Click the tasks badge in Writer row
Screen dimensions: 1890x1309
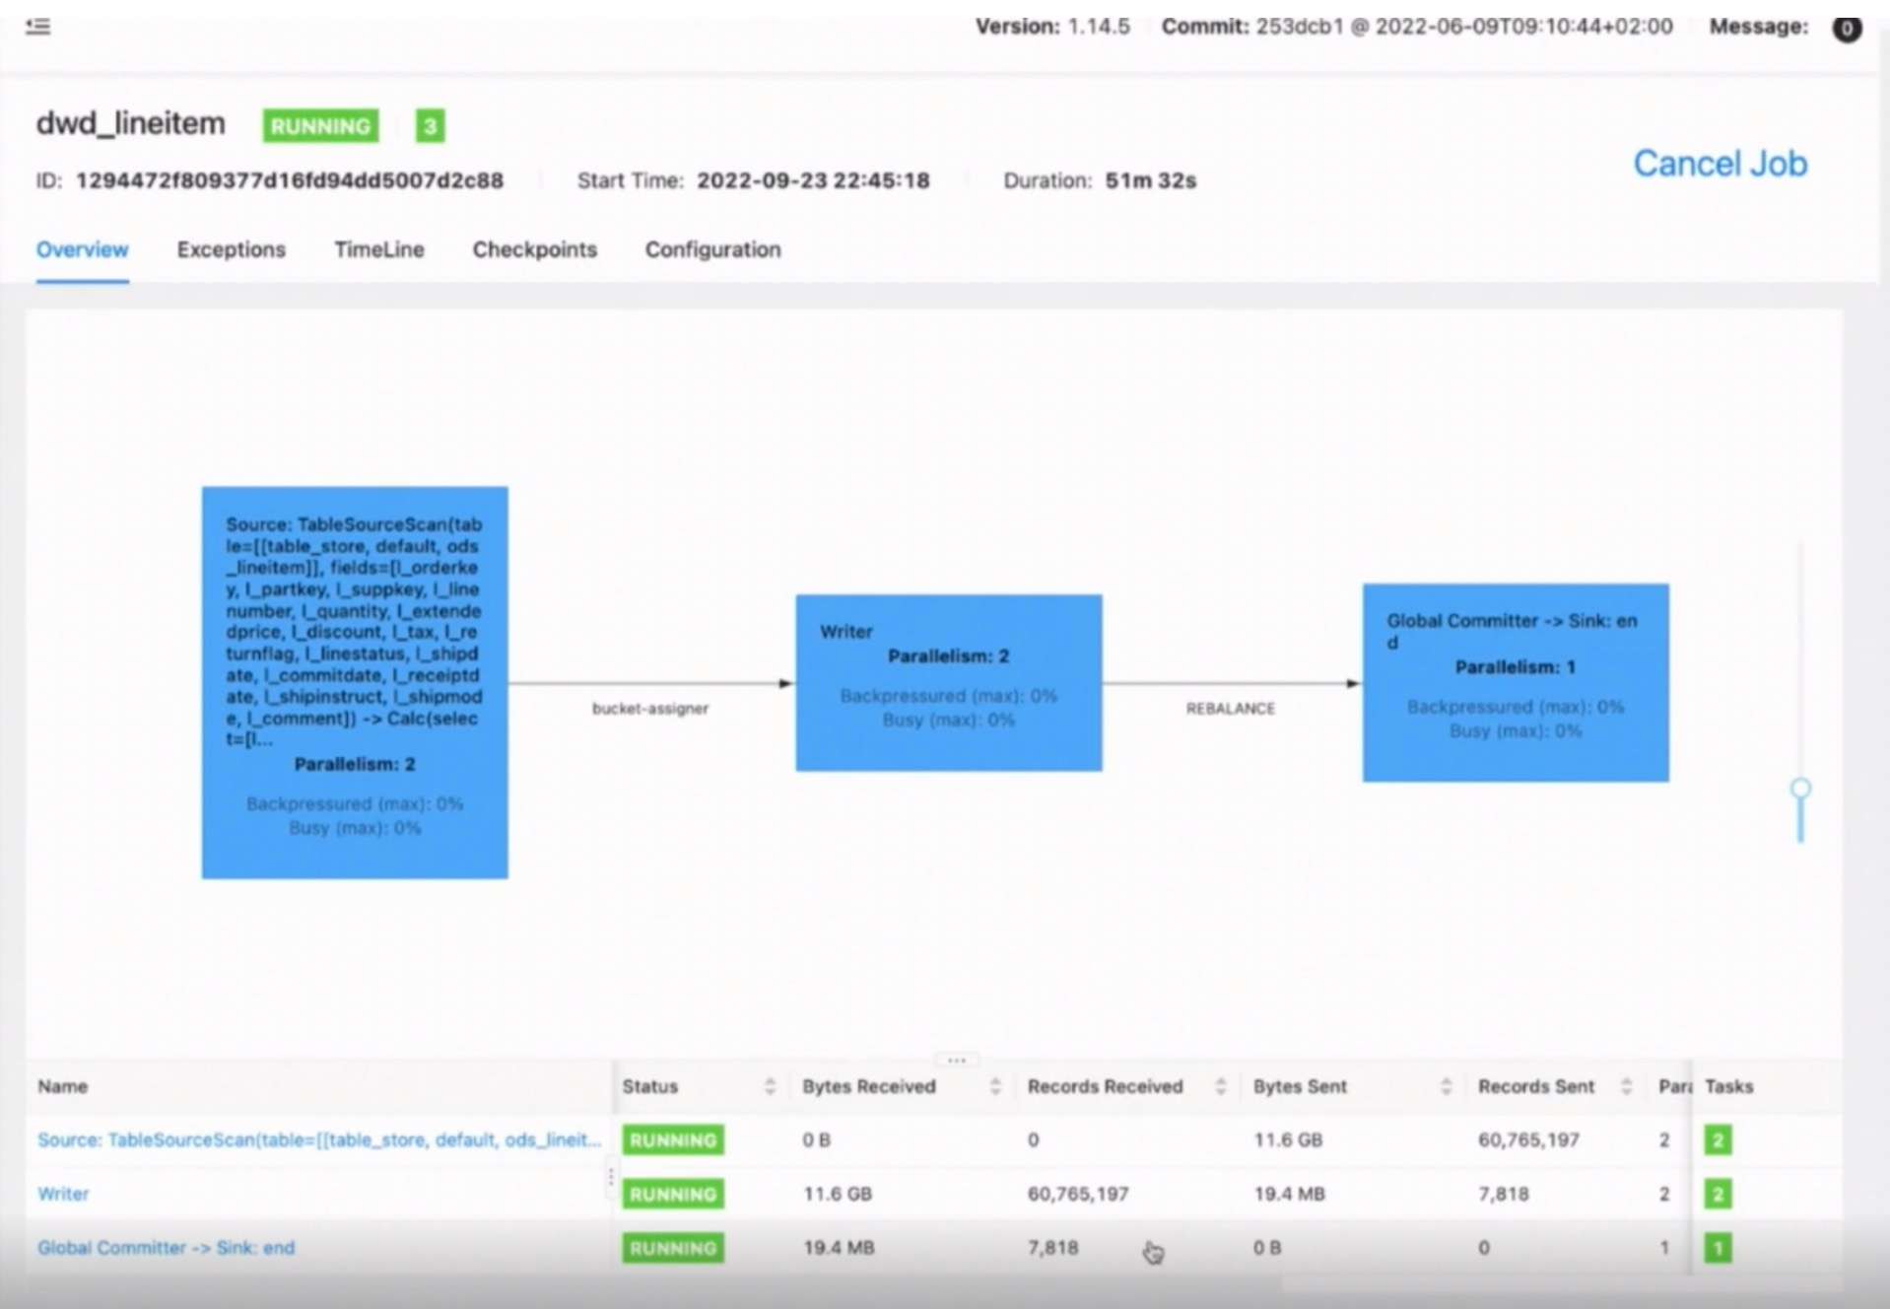point(1718,1195)
